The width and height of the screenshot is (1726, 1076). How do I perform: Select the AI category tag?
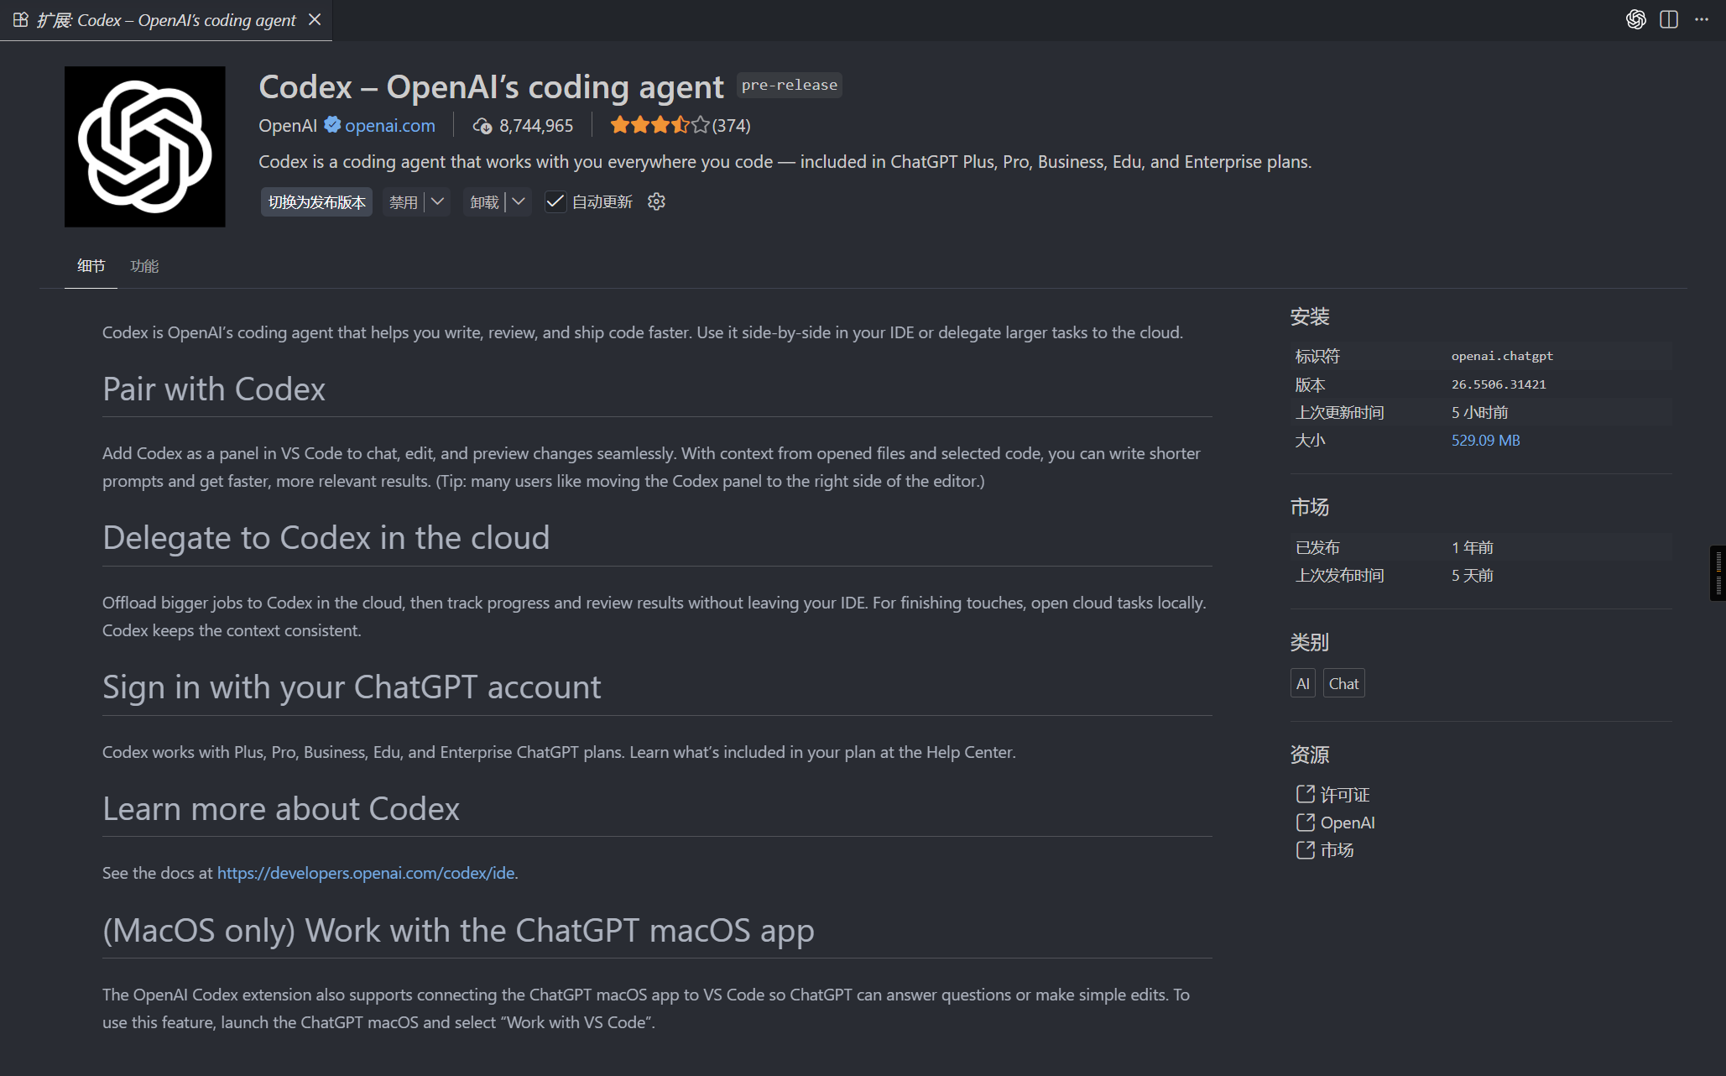click(1303, 683)
